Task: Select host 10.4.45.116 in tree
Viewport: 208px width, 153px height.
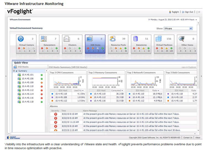Action: point(28,98)
